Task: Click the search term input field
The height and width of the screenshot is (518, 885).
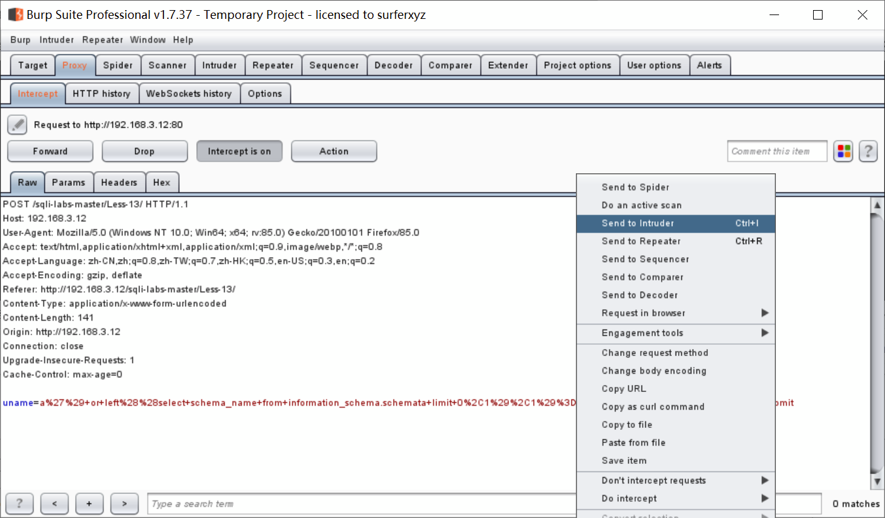Action: click(362, 504)
